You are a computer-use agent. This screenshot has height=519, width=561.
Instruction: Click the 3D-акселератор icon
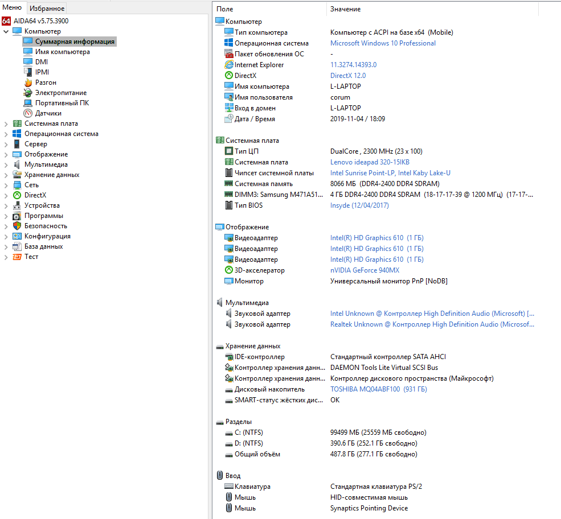coord(228,270)
